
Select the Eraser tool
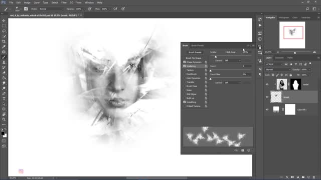click(x=4, y=72)
